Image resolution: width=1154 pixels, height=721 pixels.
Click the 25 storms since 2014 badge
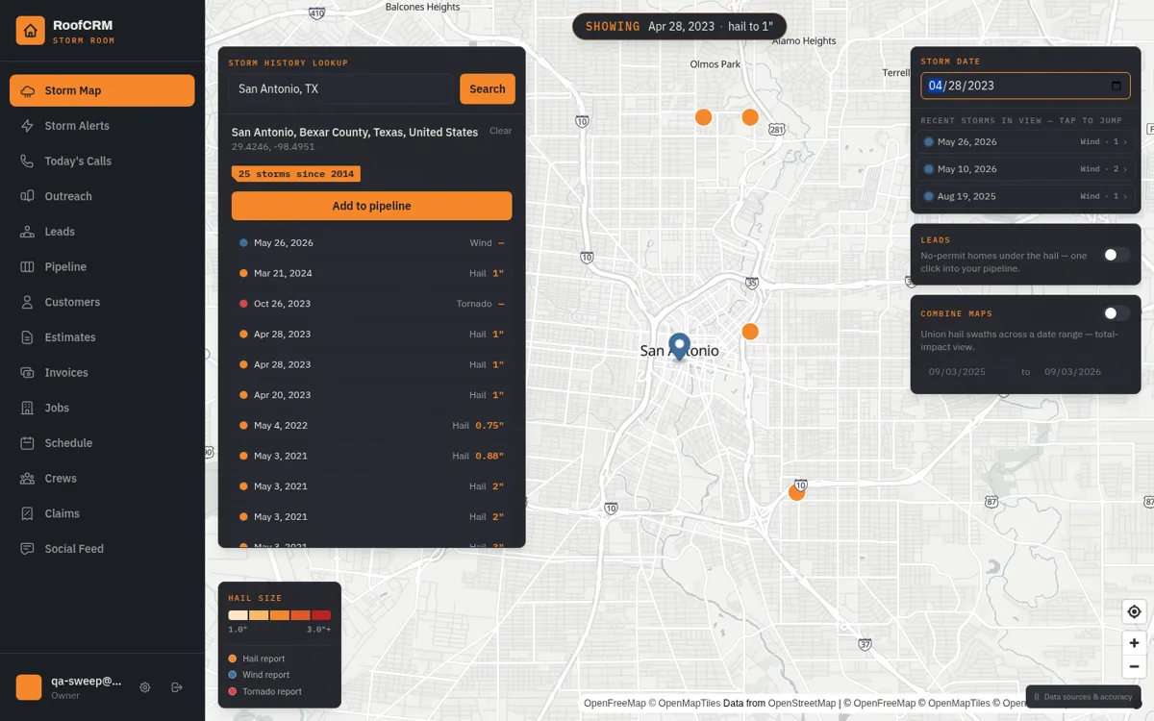click(x=296, y=174)
